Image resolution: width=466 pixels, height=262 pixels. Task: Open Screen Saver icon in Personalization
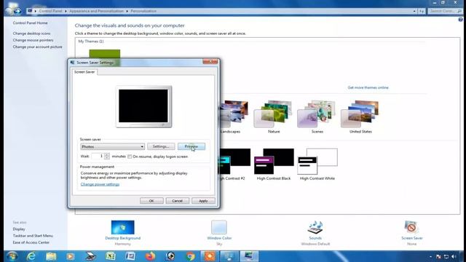tap(411, 227)
